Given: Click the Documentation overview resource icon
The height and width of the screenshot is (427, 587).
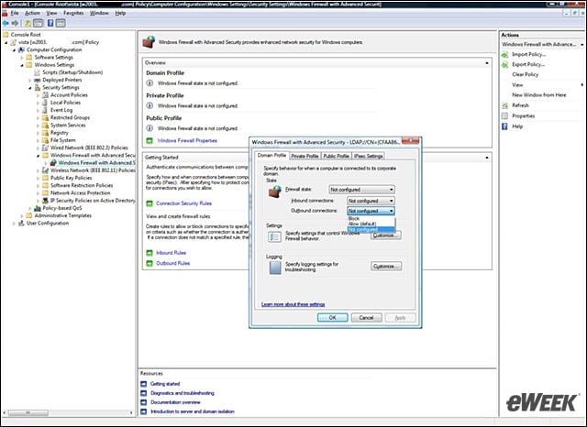Looking at the screenshot, I should pos(144,402).
